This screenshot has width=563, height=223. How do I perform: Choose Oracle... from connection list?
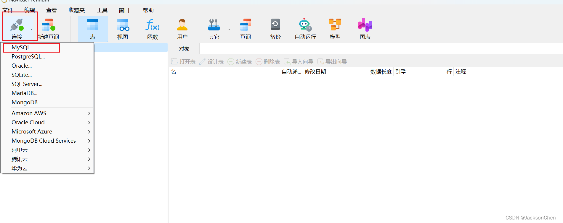pyautogui.click(x=47, y=66)
